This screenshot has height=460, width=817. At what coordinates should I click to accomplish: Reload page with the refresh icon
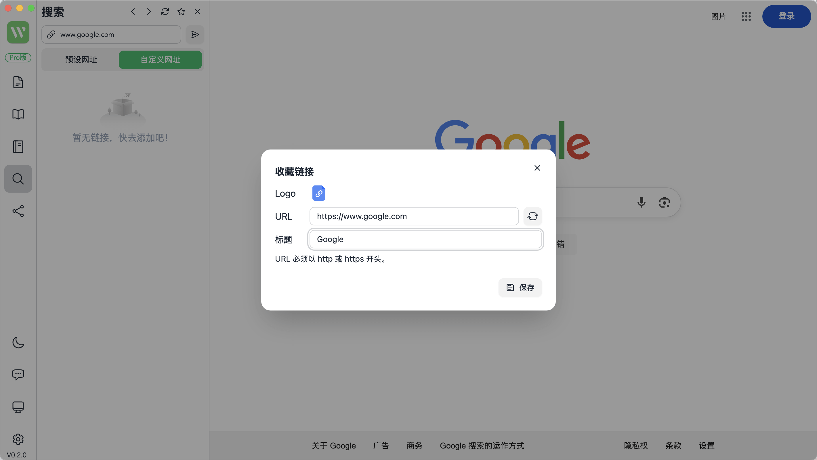tap(165, 12)
